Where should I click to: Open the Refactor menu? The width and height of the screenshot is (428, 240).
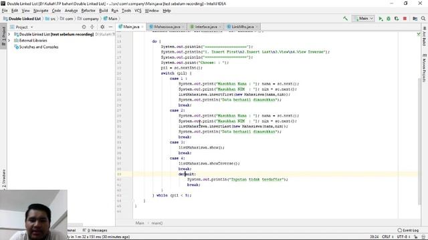[x=88, y=11]
